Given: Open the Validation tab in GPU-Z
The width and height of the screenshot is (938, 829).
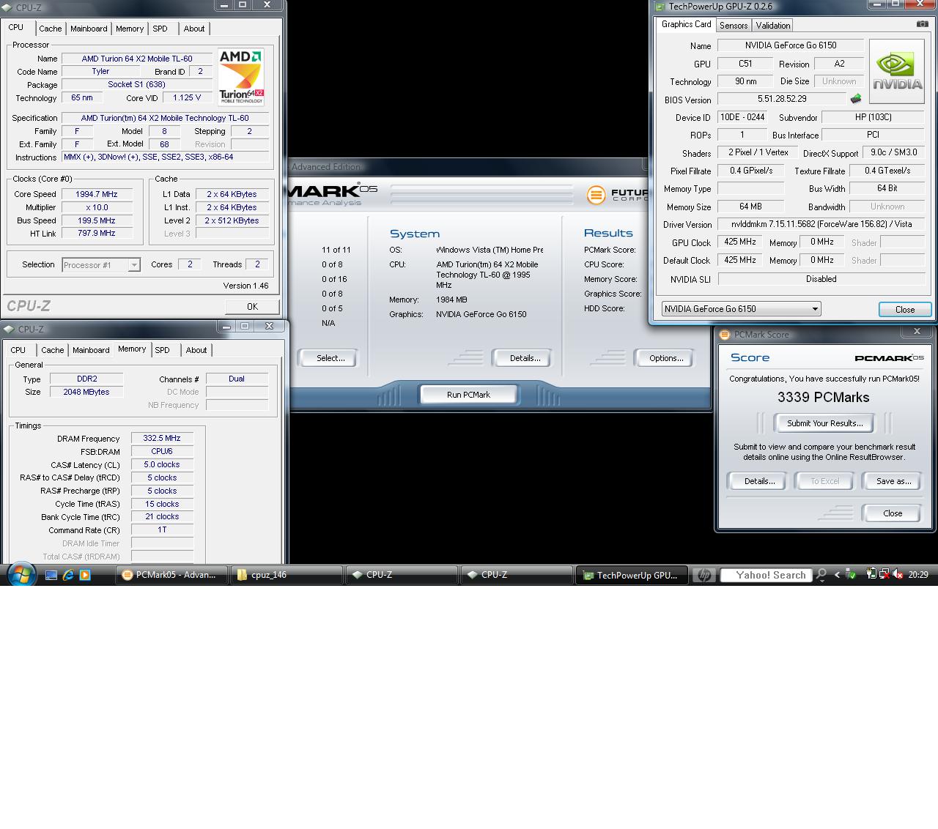Looking at the screenshot, I should pos(773,25).
